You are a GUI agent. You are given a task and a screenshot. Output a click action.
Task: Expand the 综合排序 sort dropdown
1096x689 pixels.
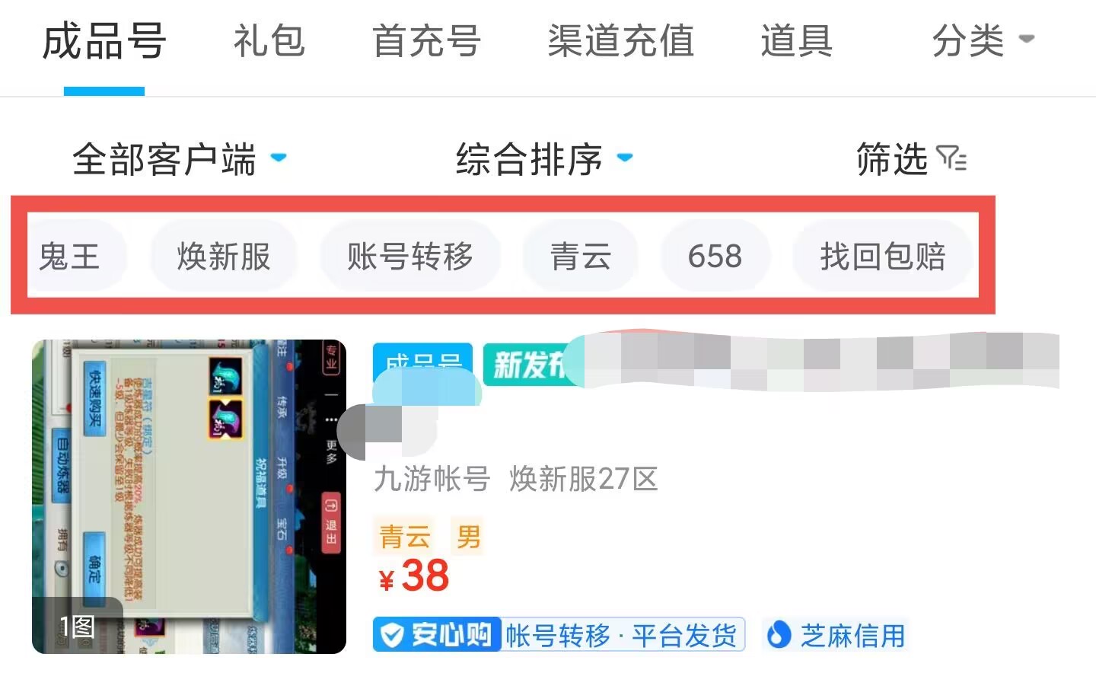coord(543,159)
